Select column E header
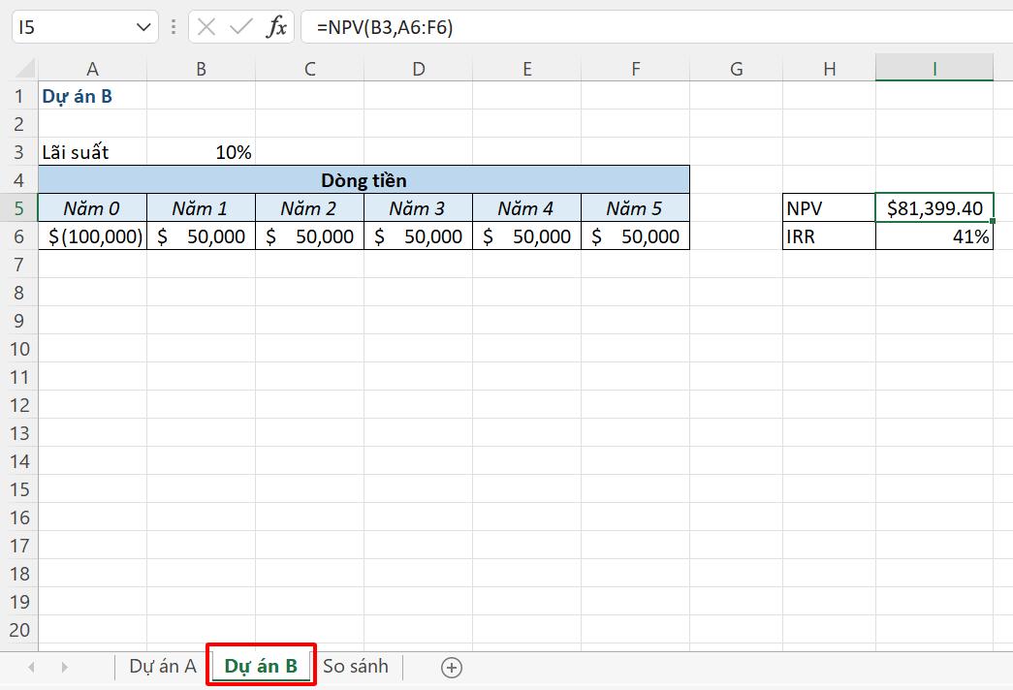Viewport: 1013px width, 690px height. point(526,69)
